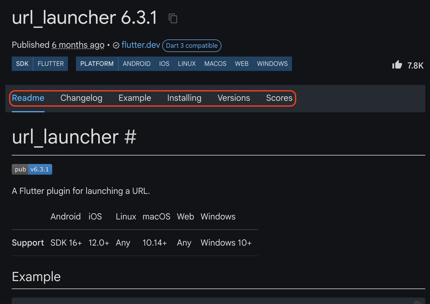Viewport: 430px width, 304px height.
Task: Click the '12.0+' table cell
Action: click(99, 243)
